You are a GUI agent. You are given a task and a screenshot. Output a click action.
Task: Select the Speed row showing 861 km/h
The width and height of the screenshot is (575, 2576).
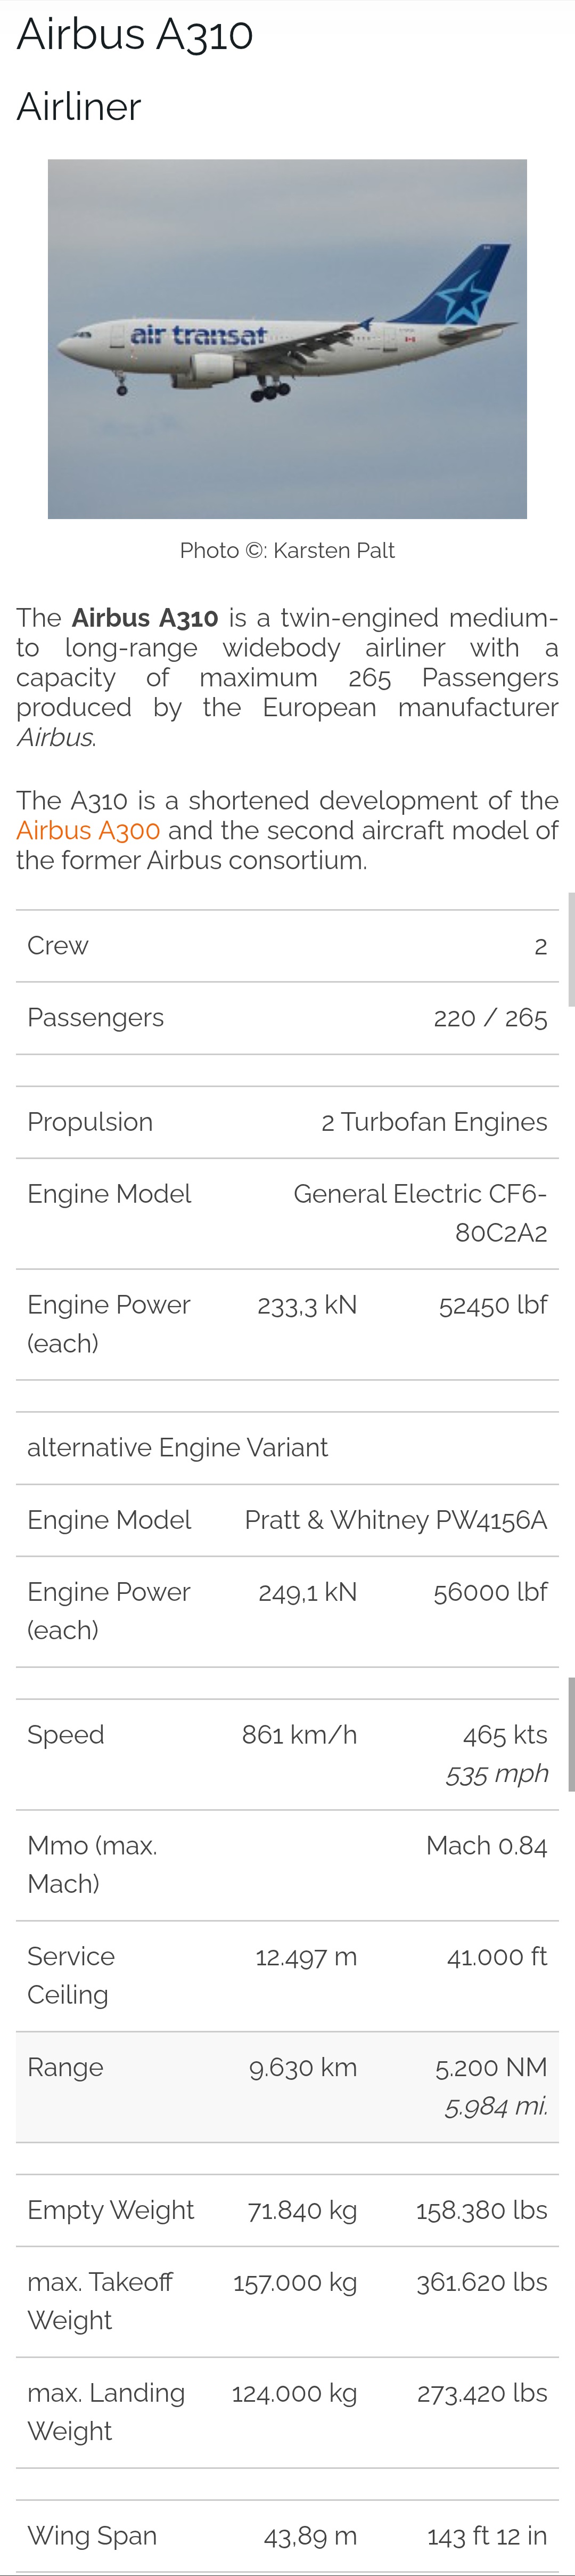pyautogui.click(x=287, y=1754)
